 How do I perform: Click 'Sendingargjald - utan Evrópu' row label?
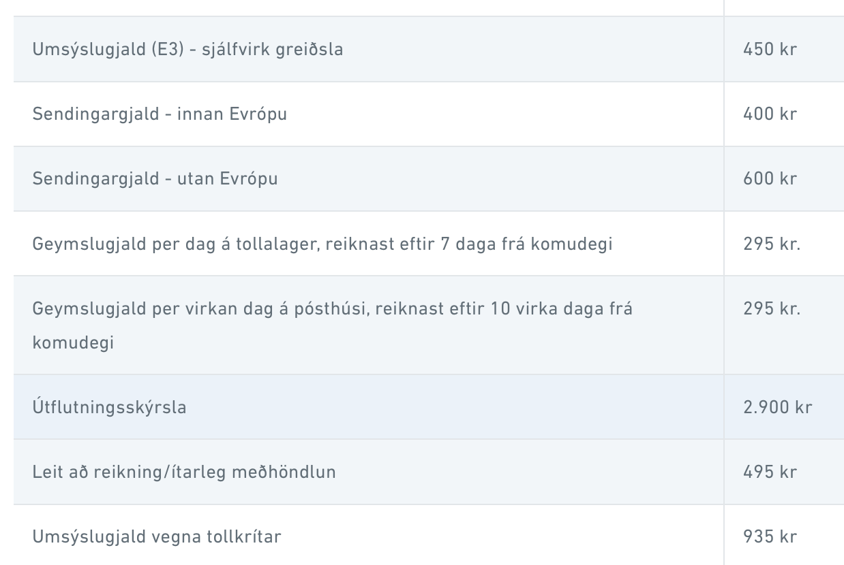tap(155, 178)
